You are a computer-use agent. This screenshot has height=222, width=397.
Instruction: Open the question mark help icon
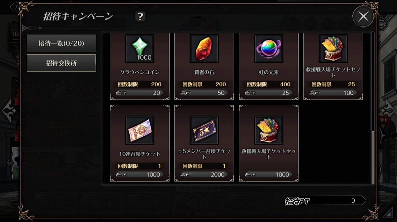141,16
